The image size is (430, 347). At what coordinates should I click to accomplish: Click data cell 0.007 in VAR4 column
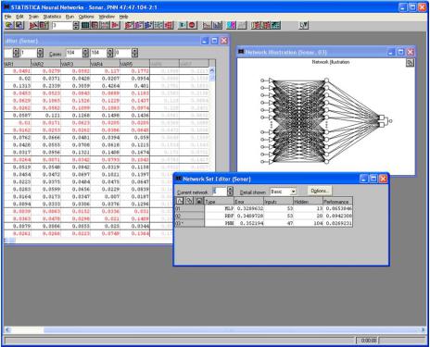(105, 196)
